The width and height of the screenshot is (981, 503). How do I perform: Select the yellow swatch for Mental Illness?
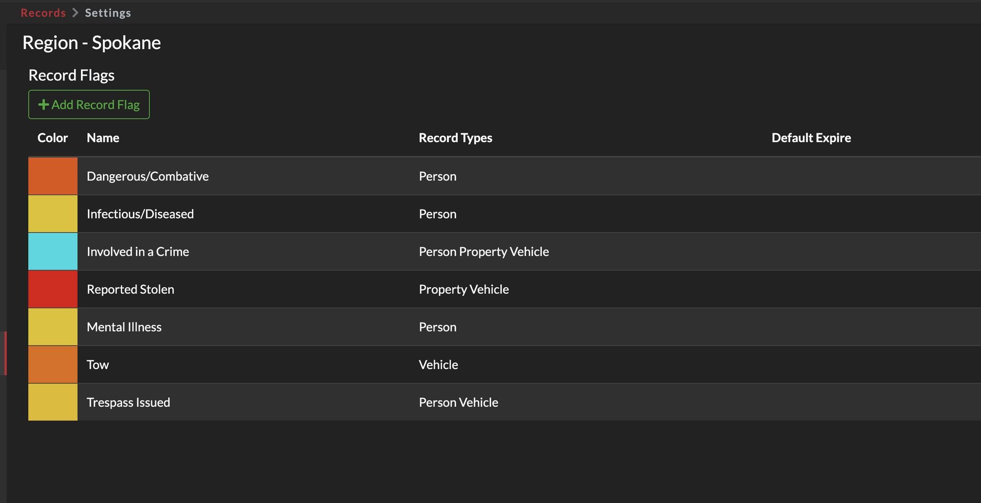click(x=52, y=326)
